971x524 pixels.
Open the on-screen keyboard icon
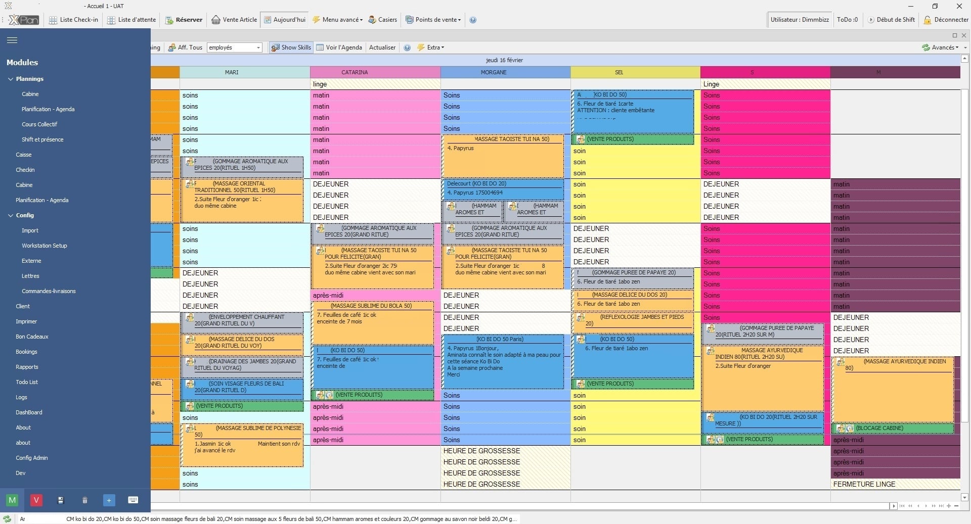click(x=133, y=500)
